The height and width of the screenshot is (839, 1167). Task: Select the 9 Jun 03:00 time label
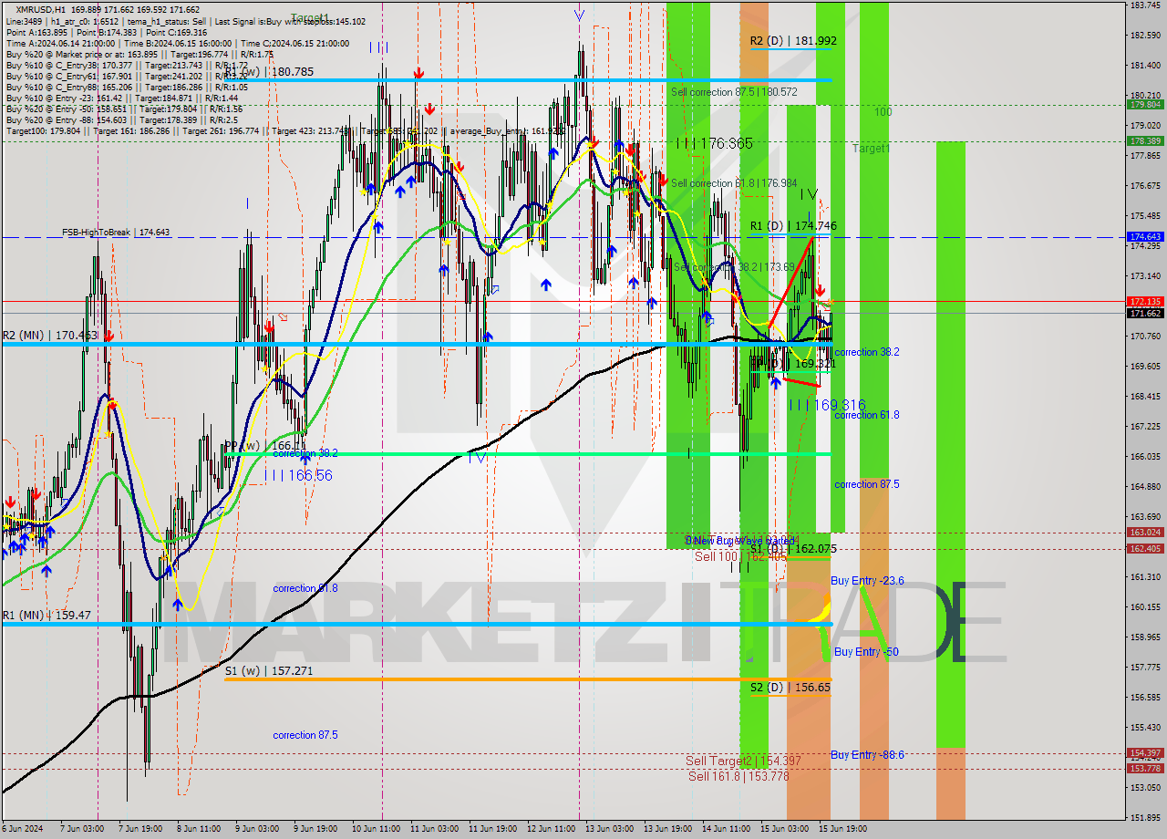point(257,829)
